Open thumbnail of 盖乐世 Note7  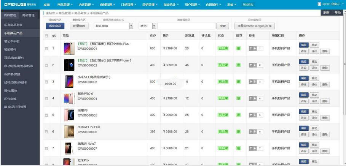69,148
